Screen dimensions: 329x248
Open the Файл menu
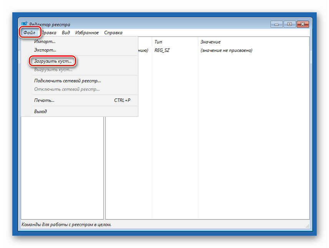point(29,33)
